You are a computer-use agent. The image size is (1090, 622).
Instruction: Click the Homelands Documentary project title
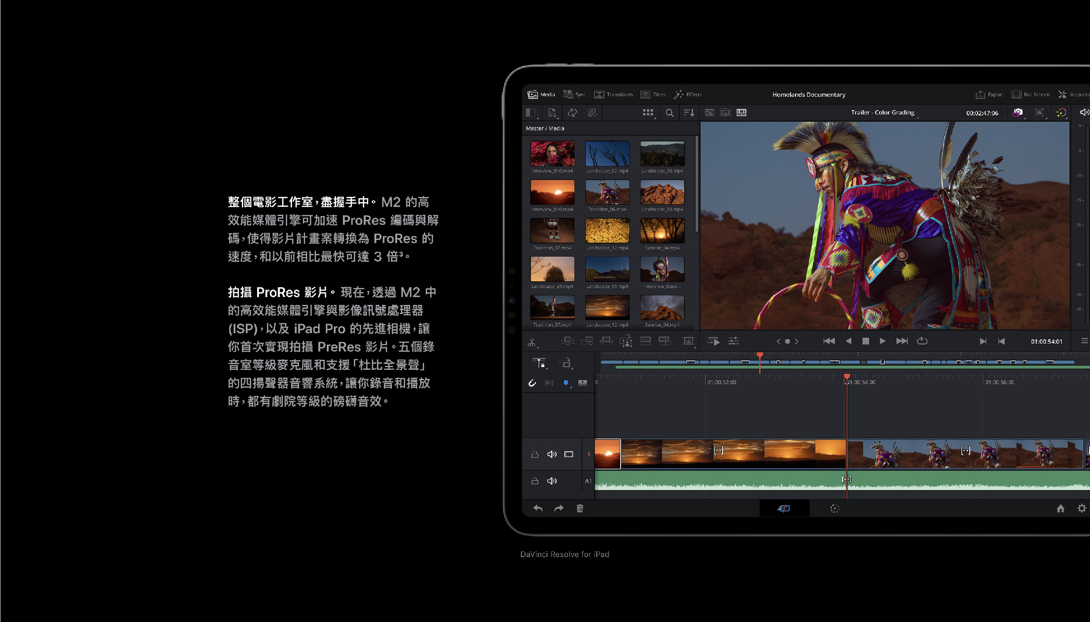point(808,95)
